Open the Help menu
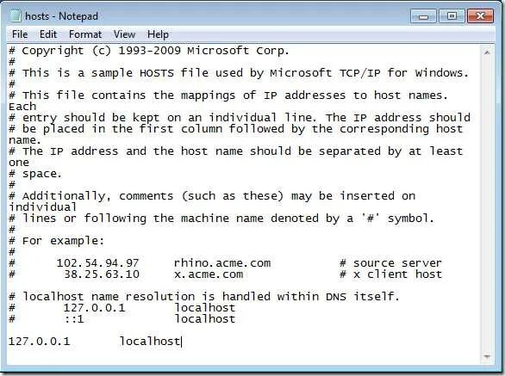The width and height of the screenshot is (505, 376). (x=158, y=34)
